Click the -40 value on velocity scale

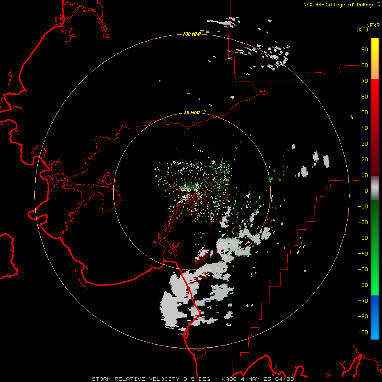click(x=363, y=254)
